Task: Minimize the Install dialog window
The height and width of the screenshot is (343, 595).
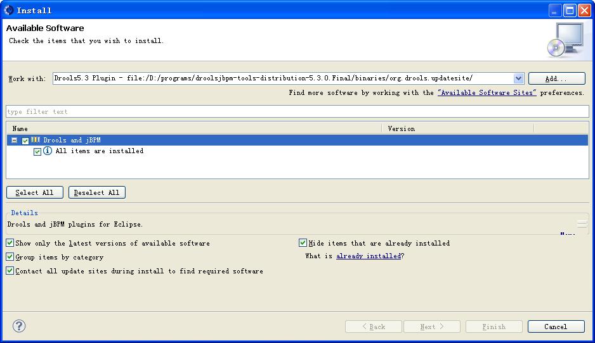Action: point(555,10)
